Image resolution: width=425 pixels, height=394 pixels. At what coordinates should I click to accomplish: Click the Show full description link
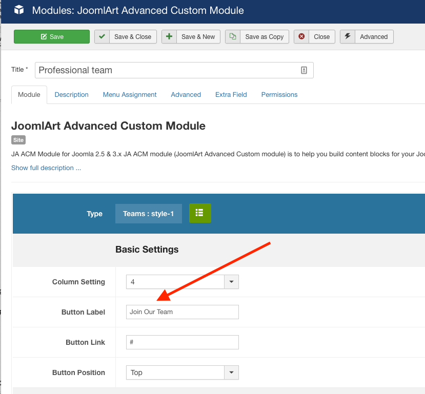[46, 168]
